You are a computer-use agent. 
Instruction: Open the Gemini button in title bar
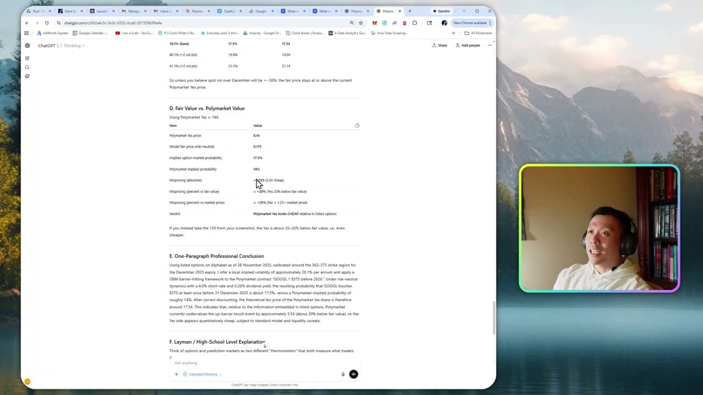[x=441, y=11]
